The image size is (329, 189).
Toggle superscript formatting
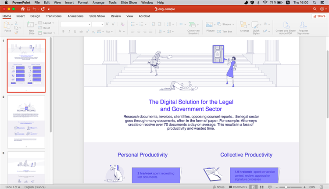tap(87, 32)
